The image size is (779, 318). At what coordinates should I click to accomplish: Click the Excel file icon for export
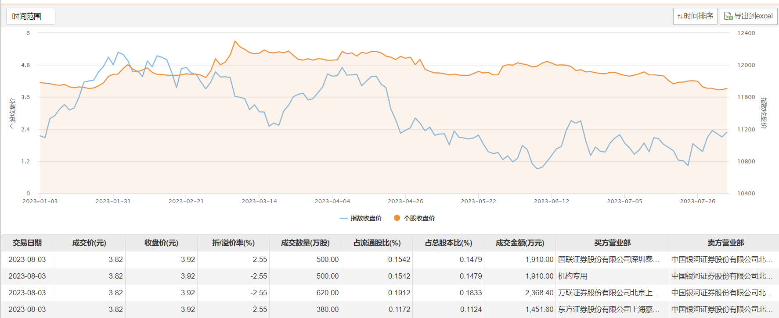point(728,16)
